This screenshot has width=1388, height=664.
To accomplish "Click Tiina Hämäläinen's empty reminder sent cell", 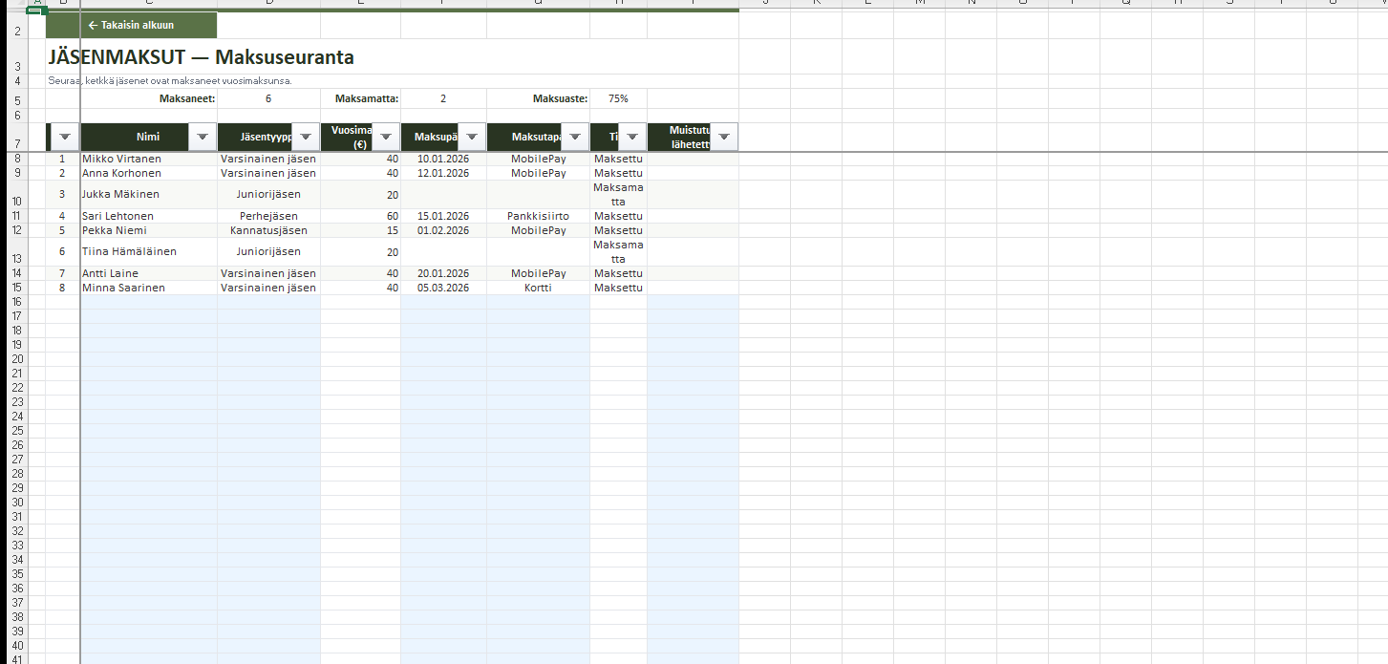I will pyautogui.click(x=693, y=252).
